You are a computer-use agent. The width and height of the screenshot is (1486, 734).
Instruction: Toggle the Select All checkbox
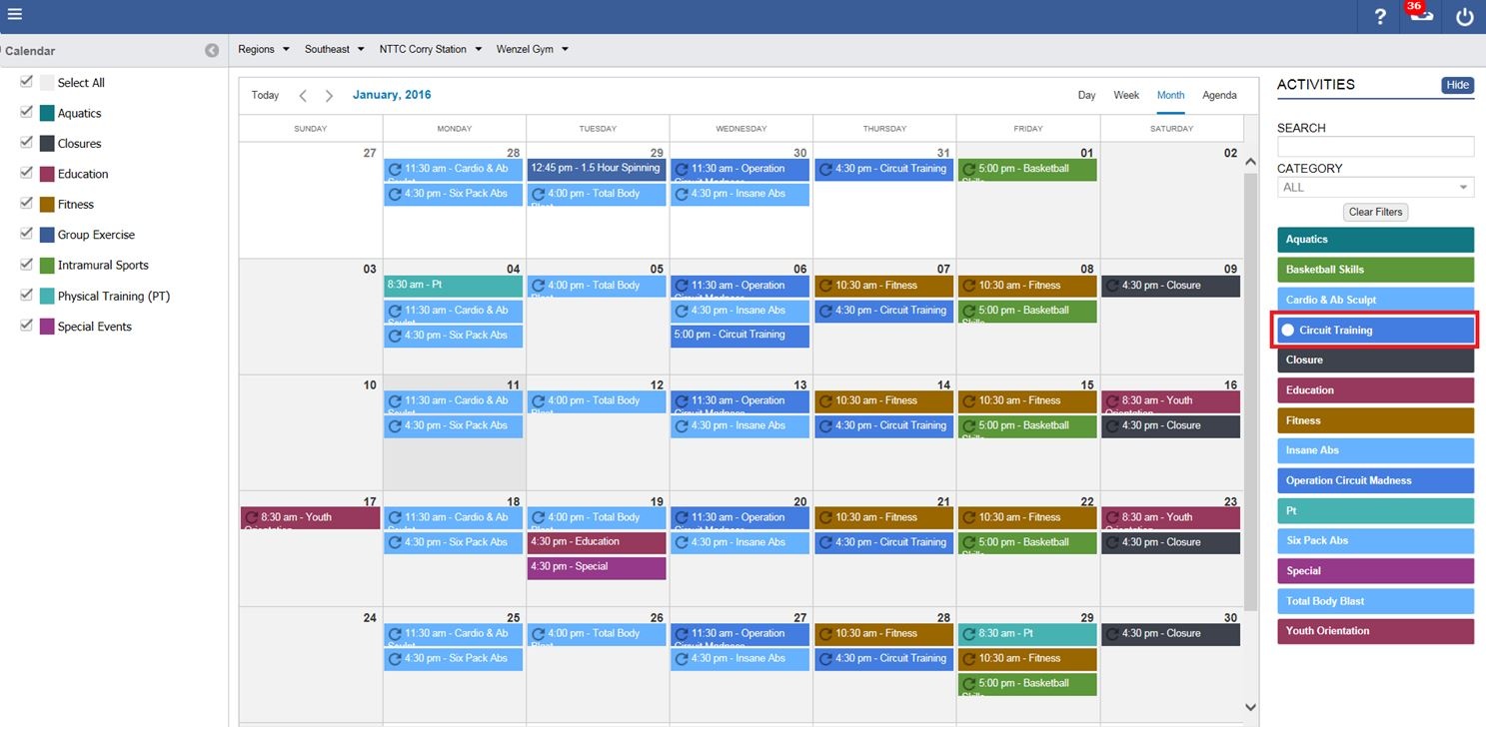pos(27,82)
